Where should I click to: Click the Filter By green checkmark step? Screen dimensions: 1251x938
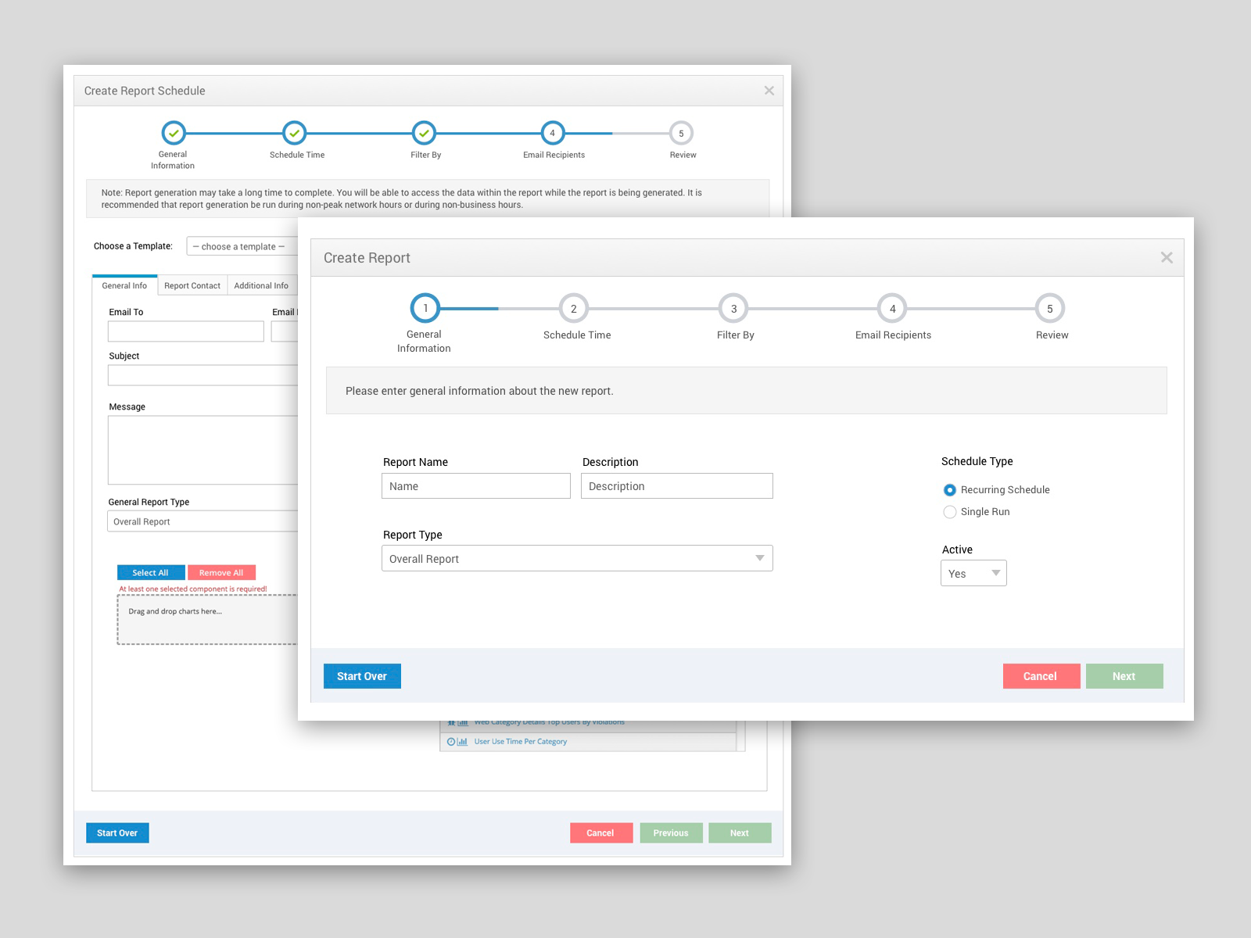tap(424, 133)
